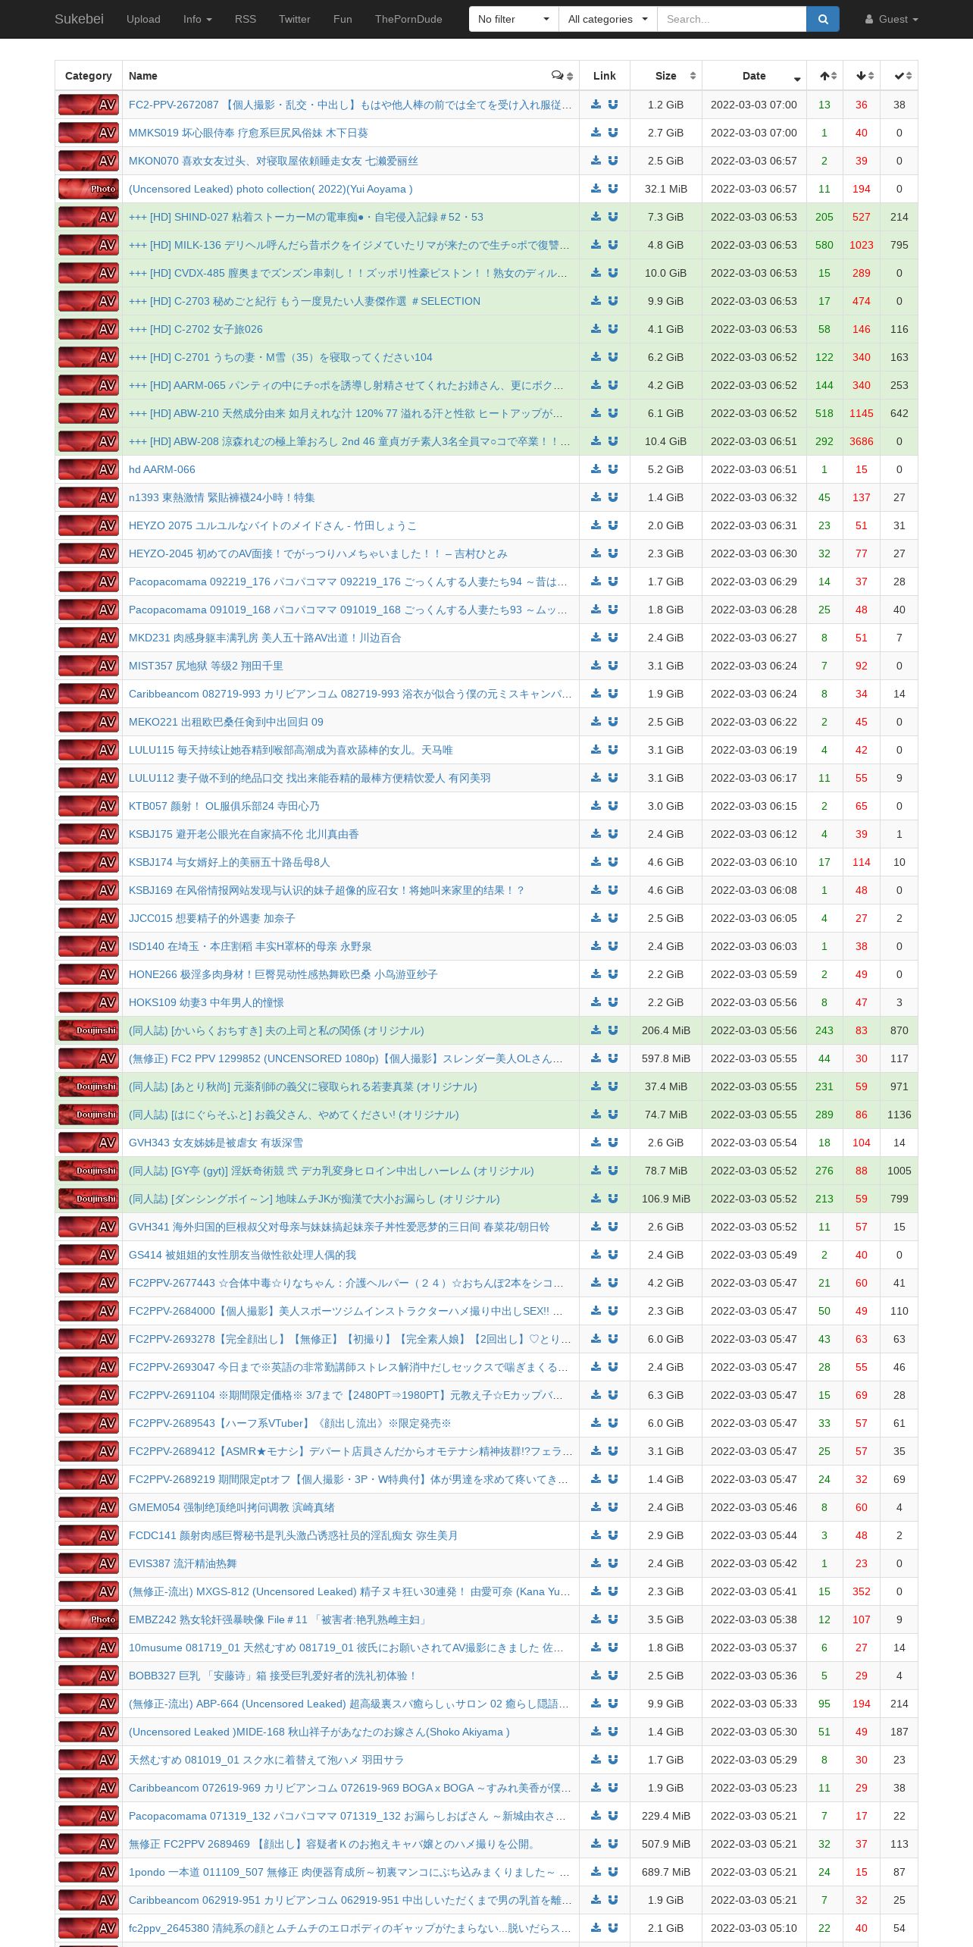973x1947 pixels.
Task: Sort table by Size column
Action: point(666,76)
